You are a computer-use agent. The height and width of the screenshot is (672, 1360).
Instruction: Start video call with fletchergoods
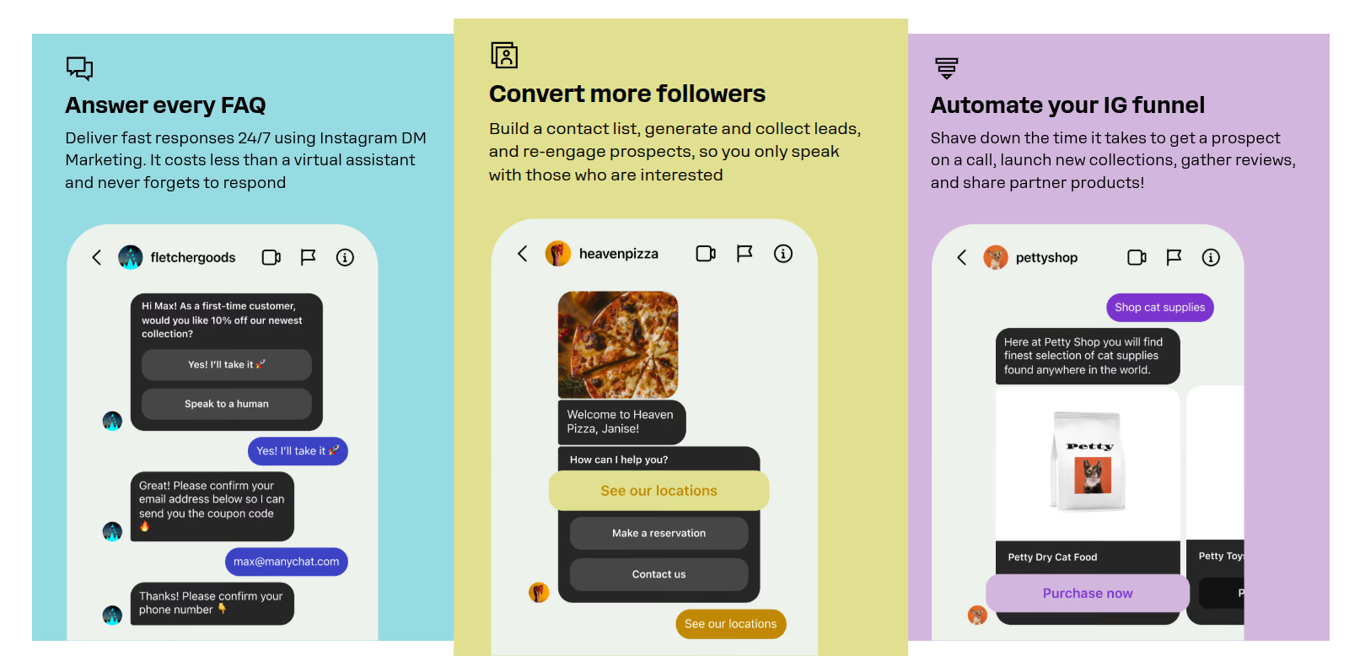click(271, 257)
